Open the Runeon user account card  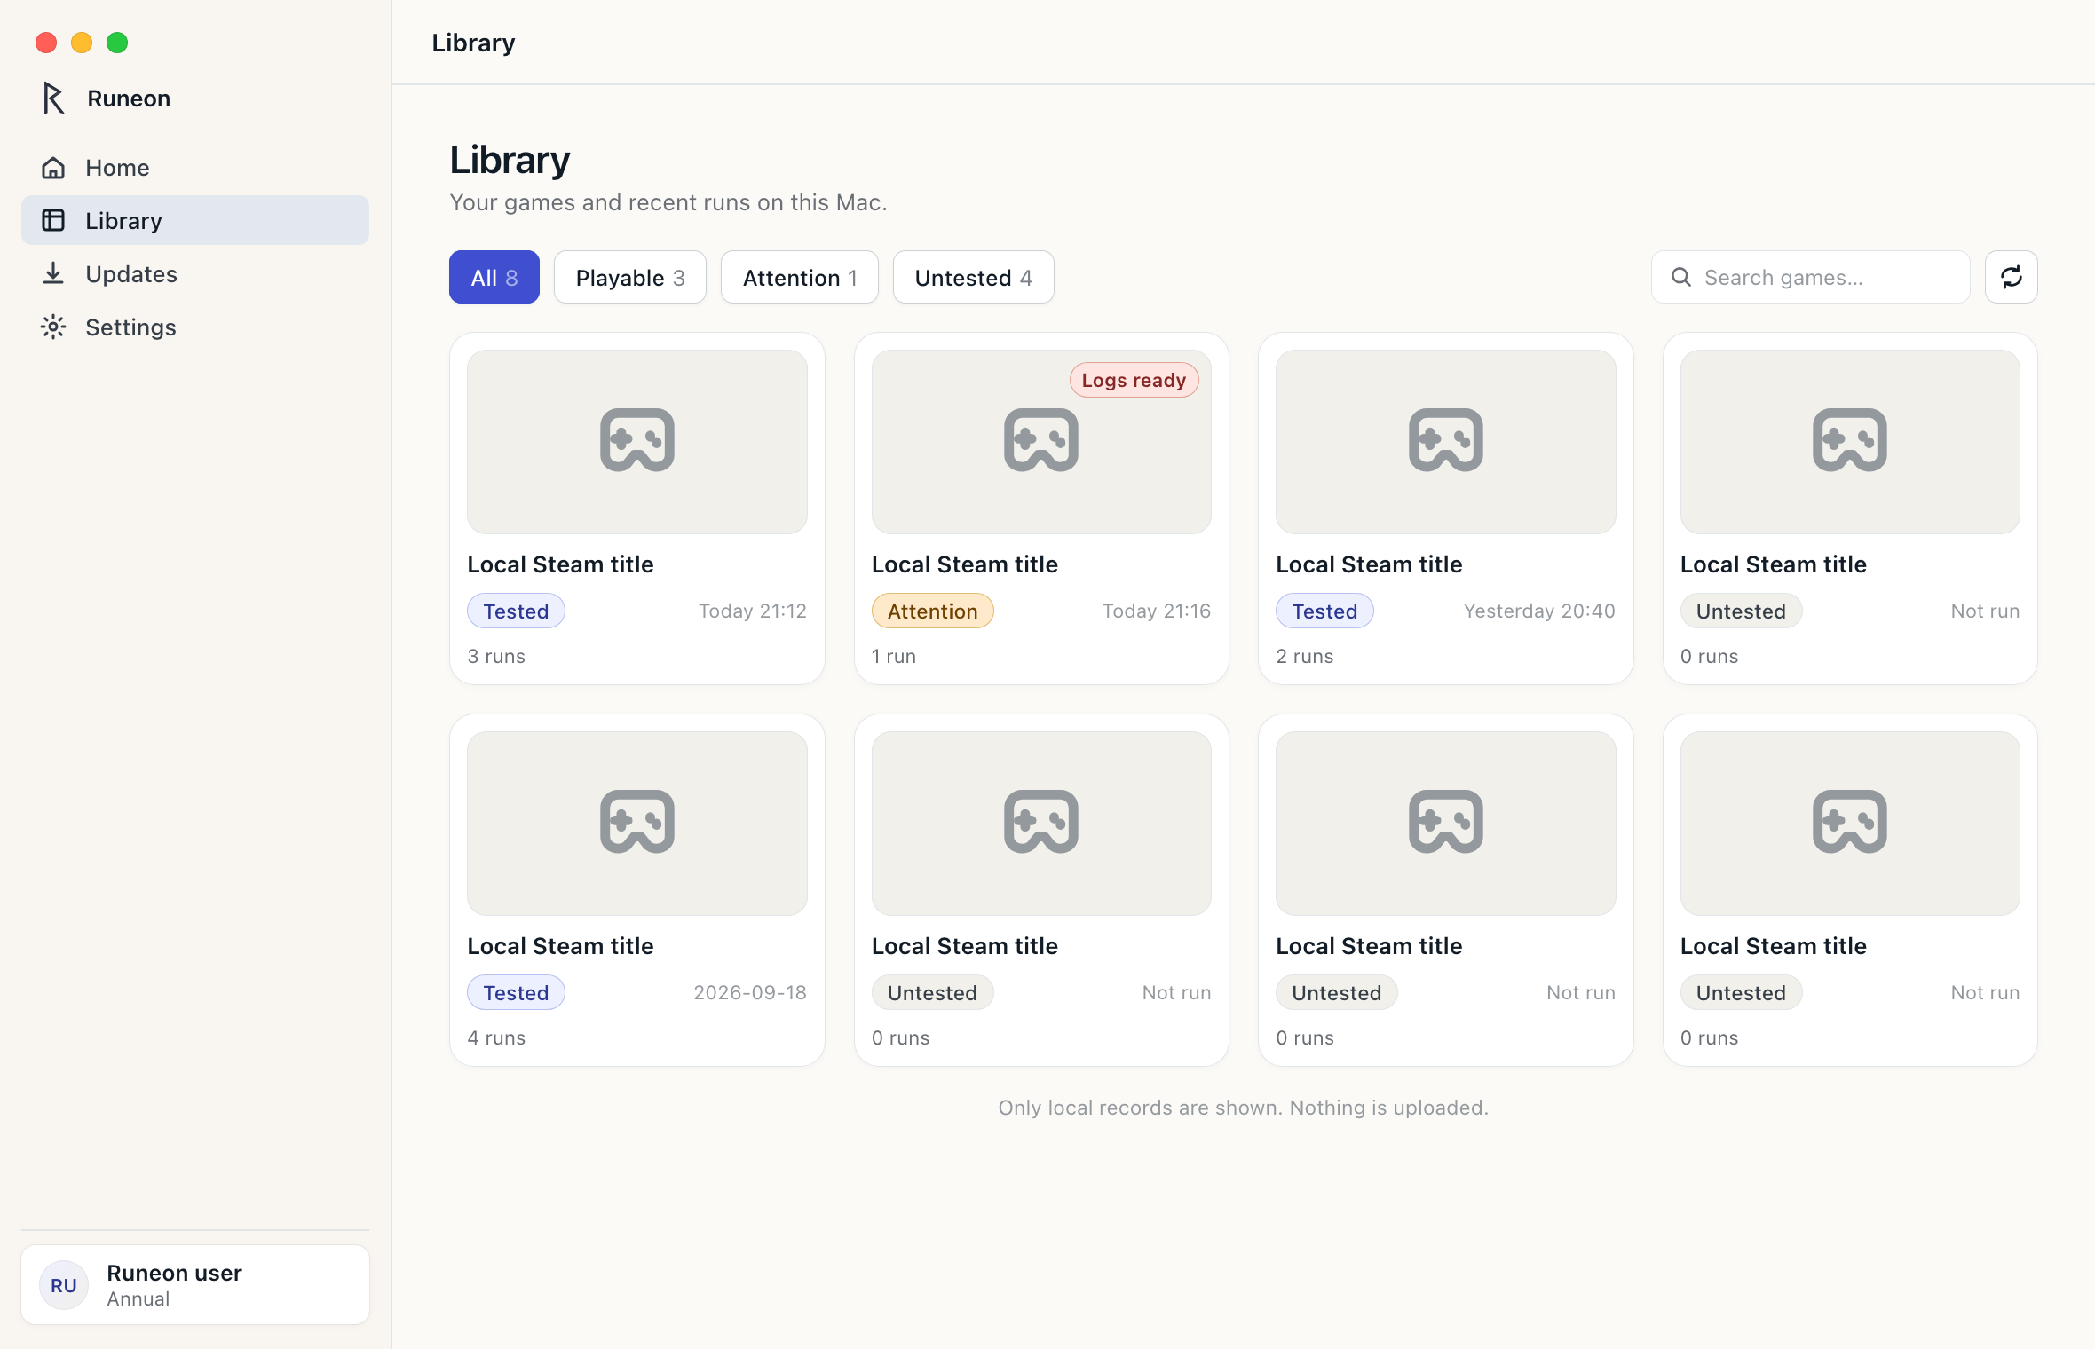(x=195, y=1285)
